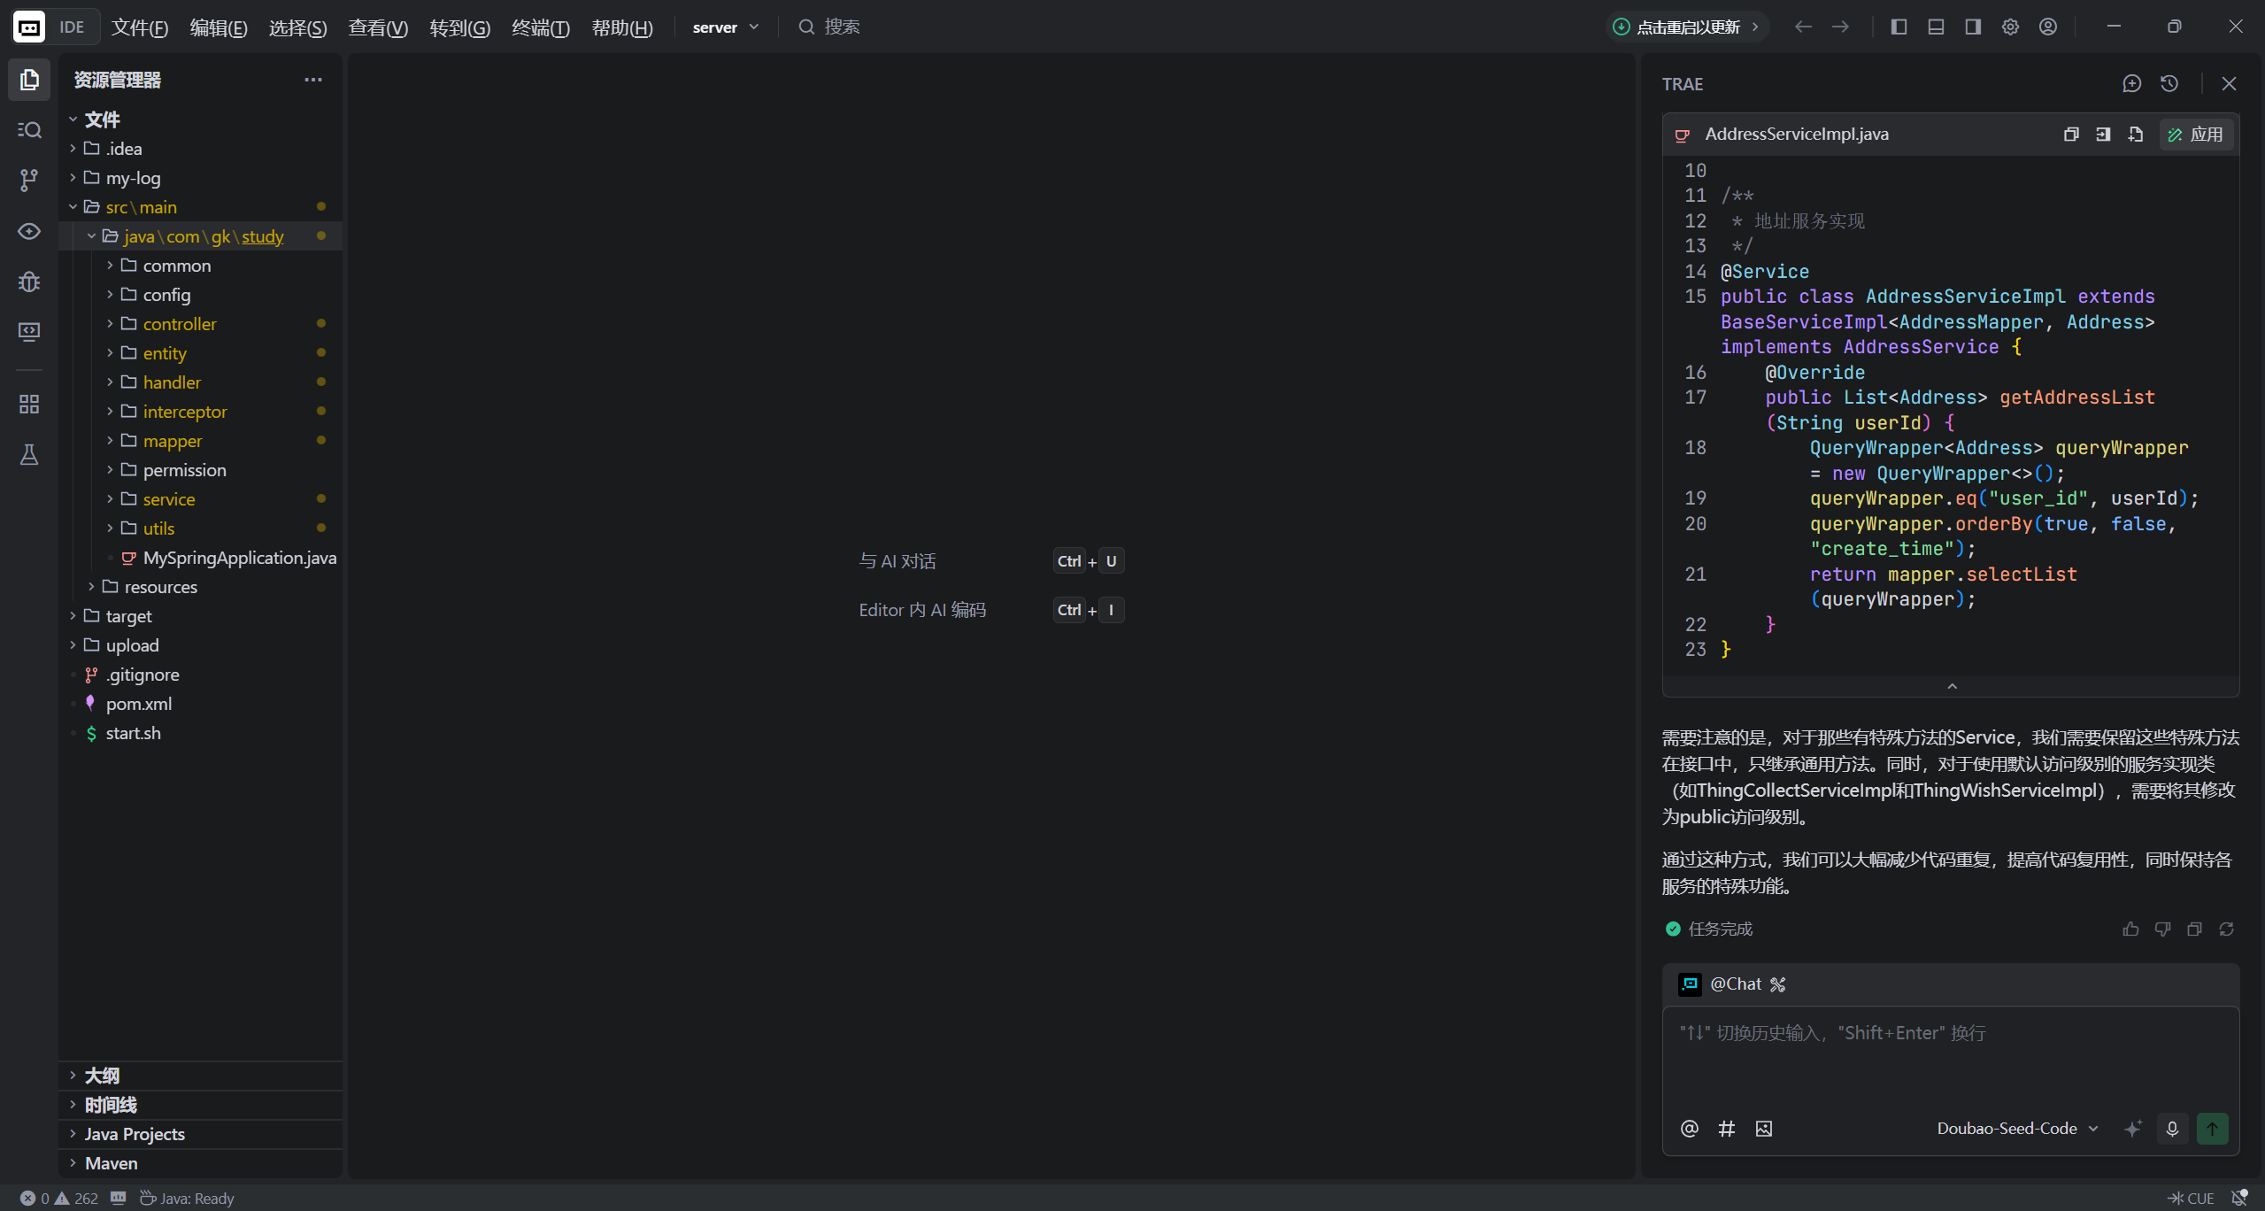
Task: Toggle the primary left sidebar layout
Action: coord(1899,27)
